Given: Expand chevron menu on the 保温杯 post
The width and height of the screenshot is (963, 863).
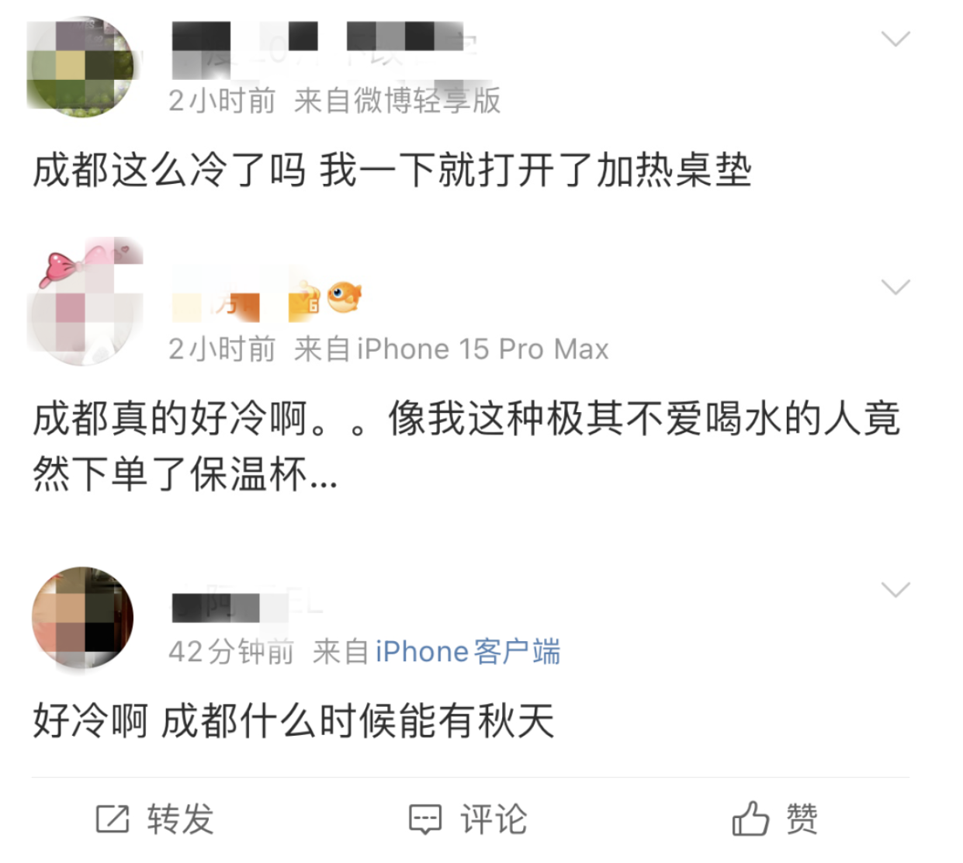Looking at the screenshot, I should coord(895,287).
